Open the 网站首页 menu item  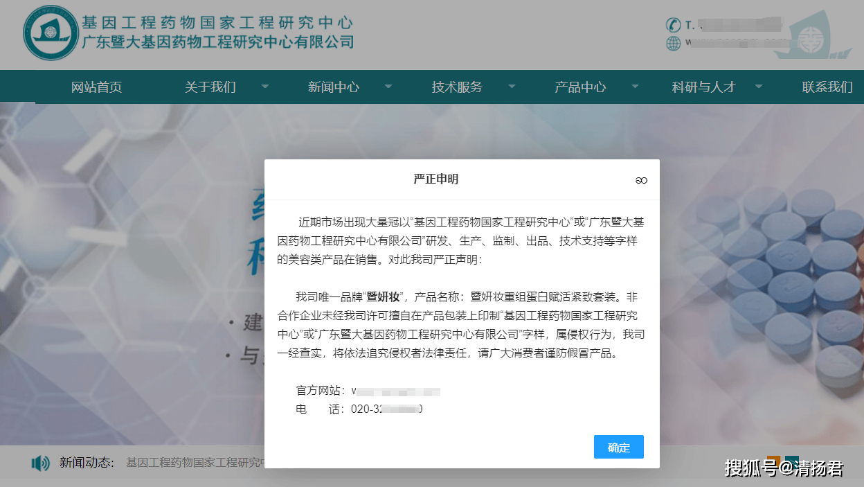point(97,87)
